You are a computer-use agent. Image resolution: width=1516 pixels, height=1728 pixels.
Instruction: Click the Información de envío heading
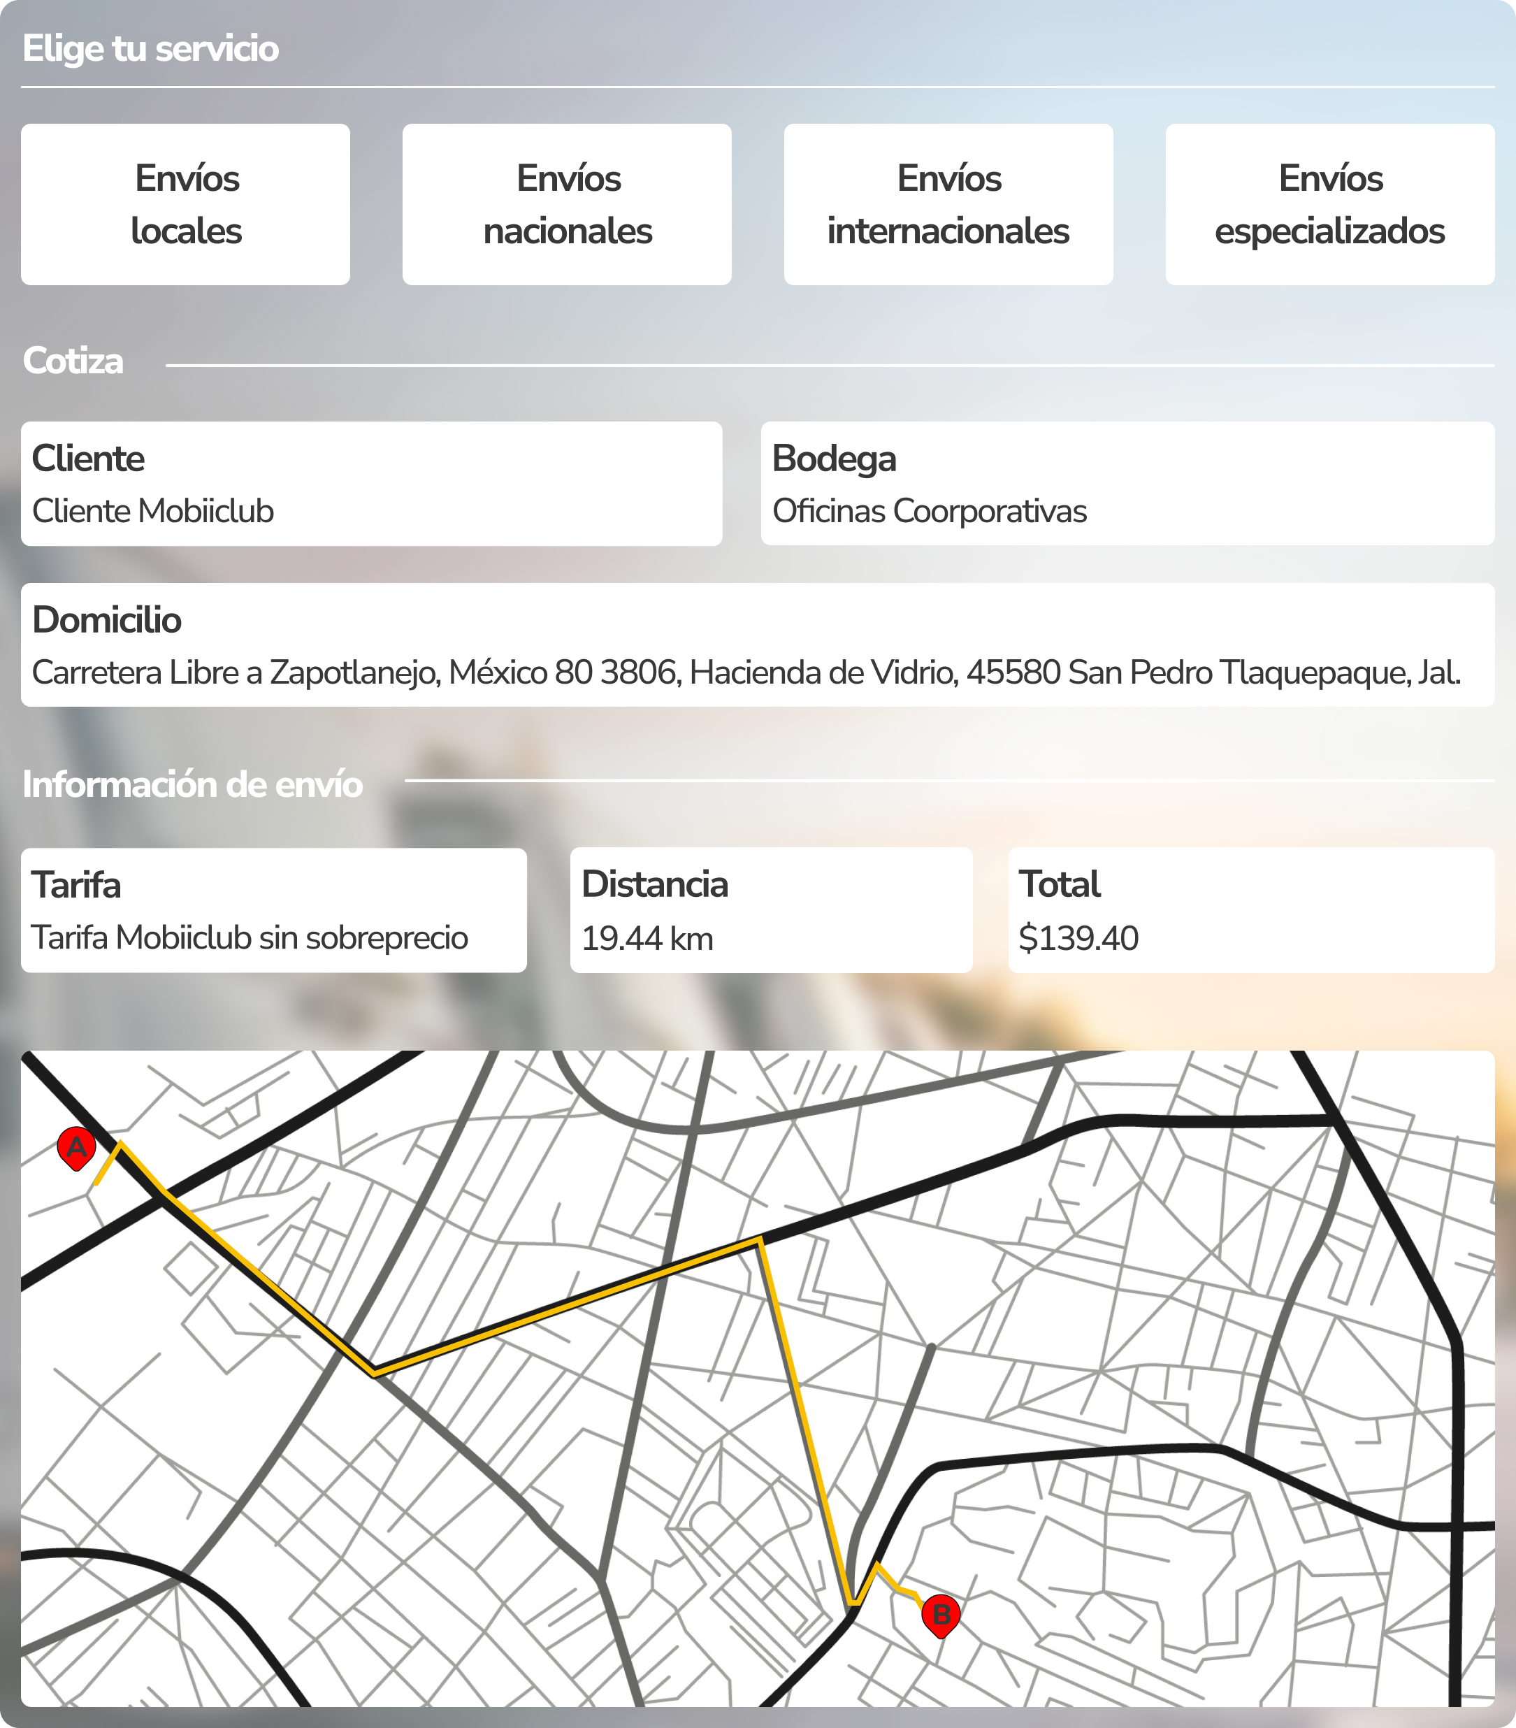(x=193, y=784)
